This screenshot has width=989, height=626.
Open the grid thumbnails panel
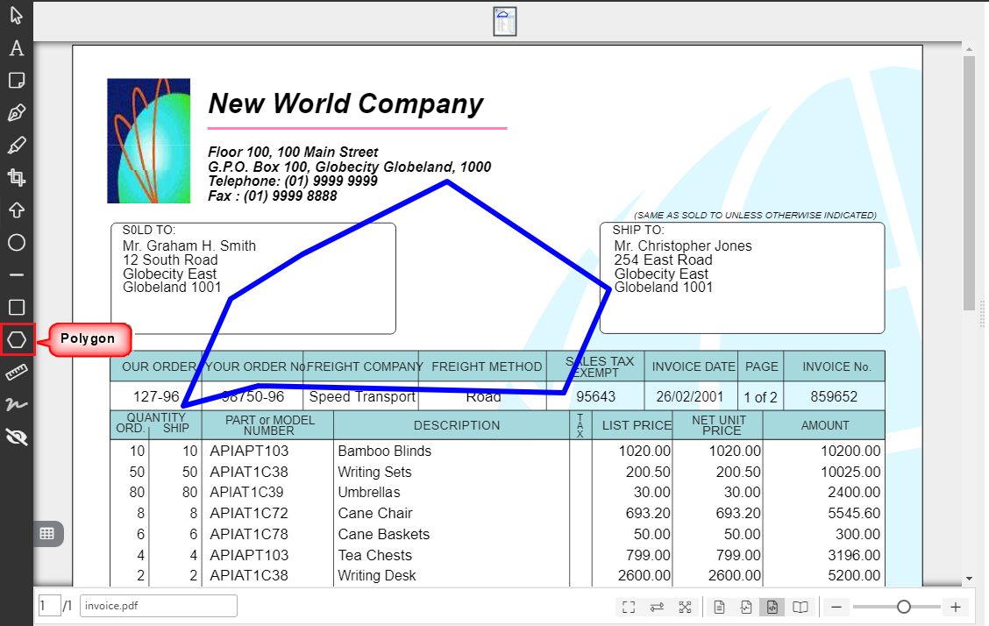pos(47,533)
